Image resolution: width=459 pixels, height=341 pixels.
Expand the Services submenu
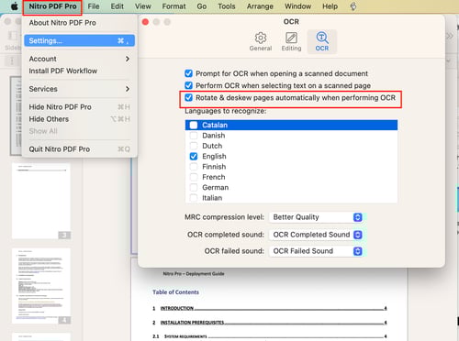[x=79, y=89]
